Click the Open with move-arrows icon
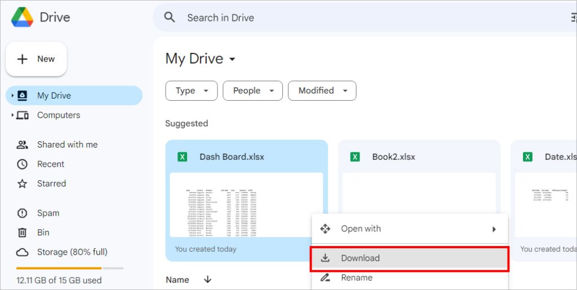This screenshot has height=290, width=577. pos(325,229)
